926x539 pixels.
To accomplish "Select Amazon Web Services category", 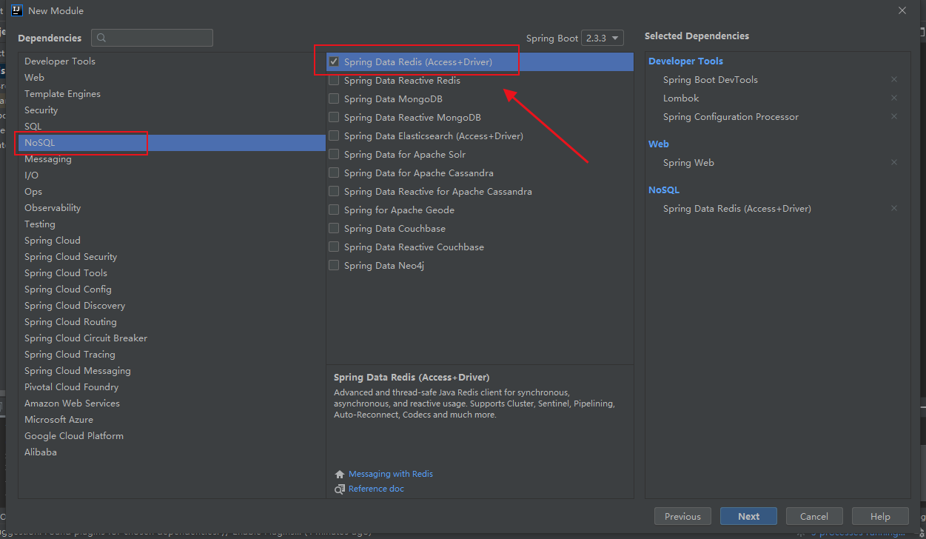I will coord(172,403).
